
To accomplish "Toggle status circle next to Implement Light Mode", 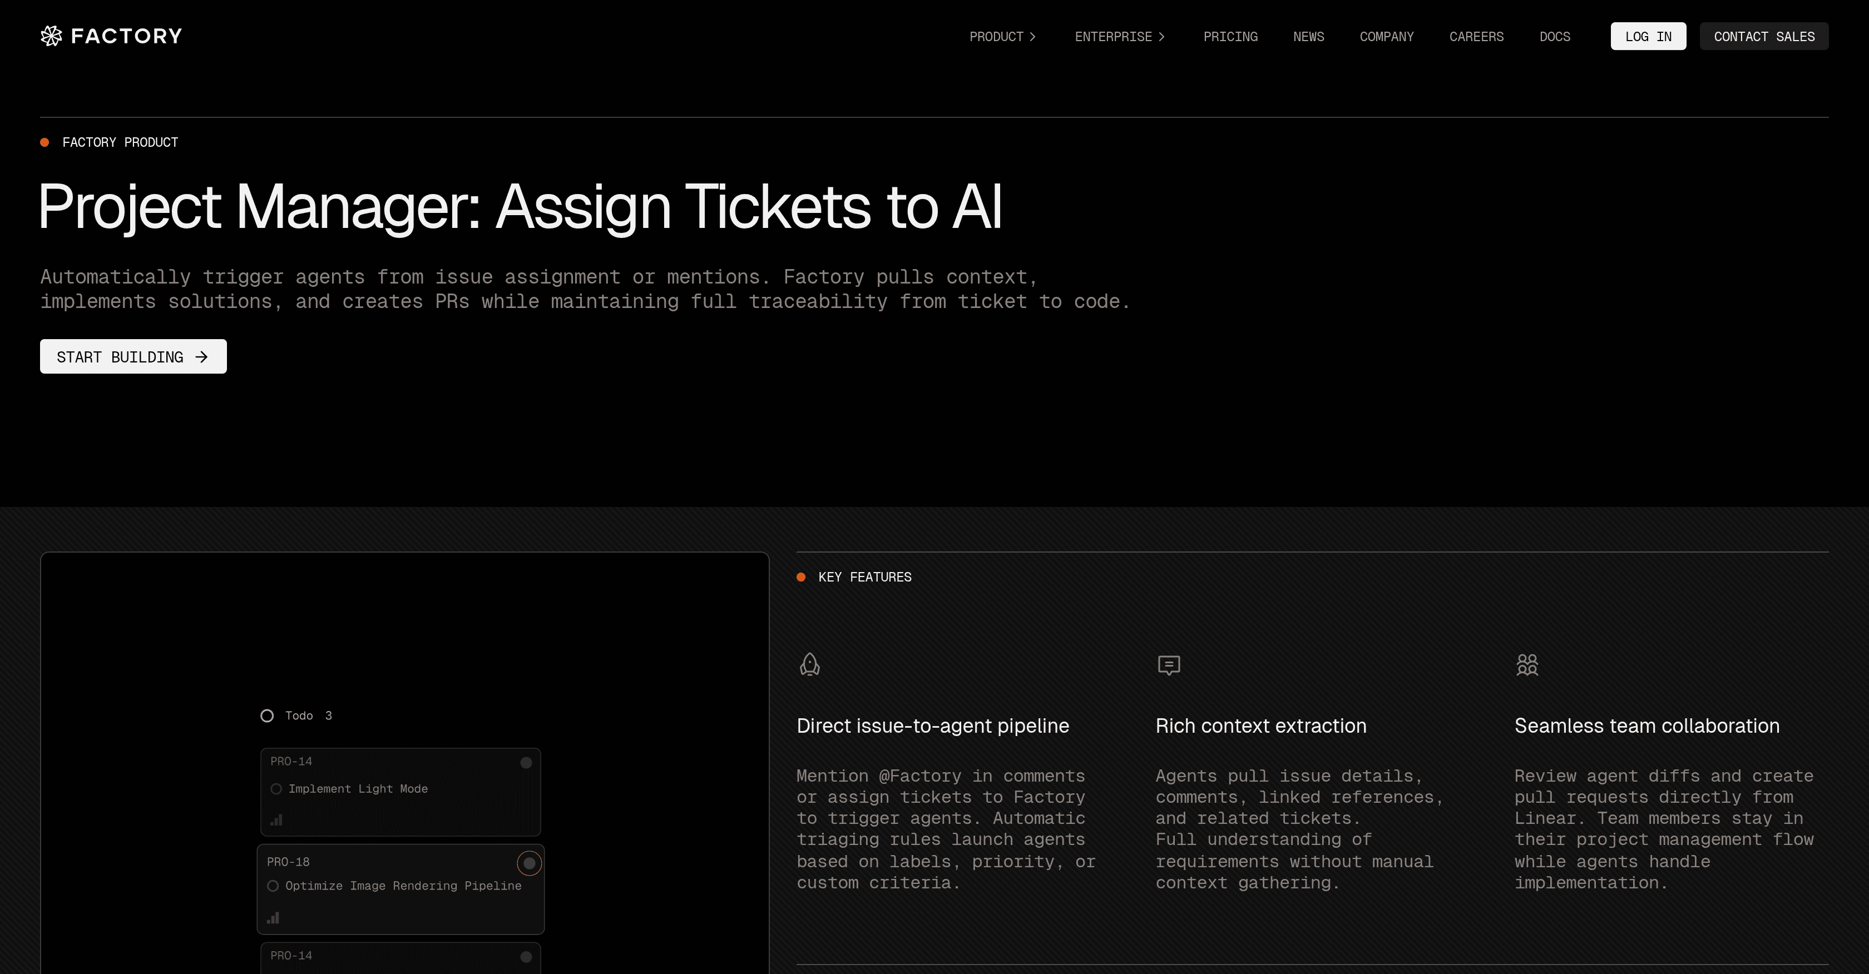I will pos(276,789).
